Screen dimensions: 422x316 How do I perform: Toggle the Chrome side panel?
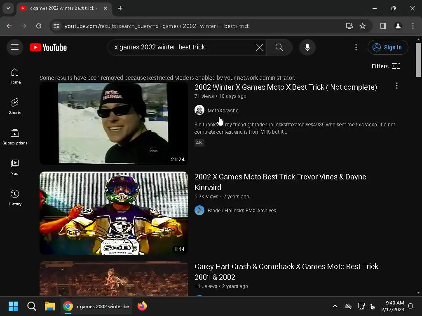tap(383, 26)
